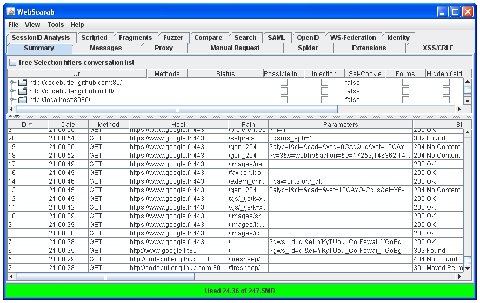Click conversation table scroll right arrow
480x303 pixels.
point(460,277)
